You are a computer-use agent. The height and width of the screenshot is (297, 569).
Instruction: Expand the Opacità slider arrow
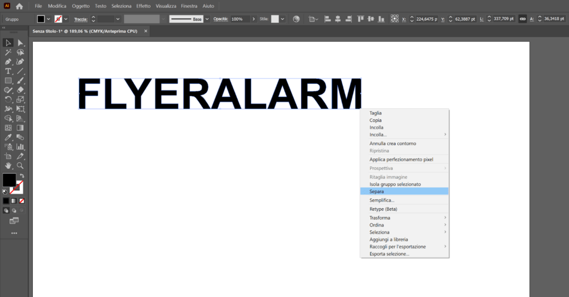coord(254,19)
